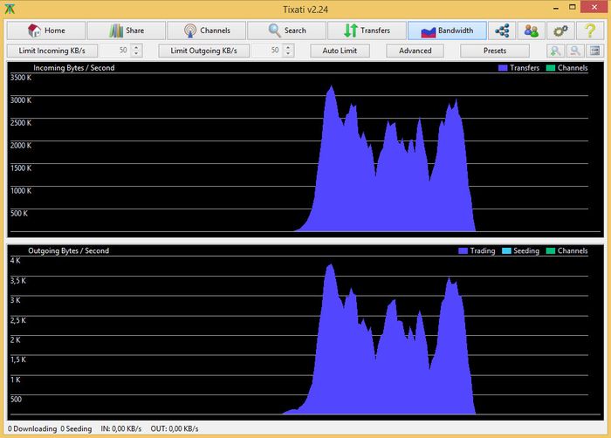The image size is (611, 438).
Task: Toggle Auto Limit
Action: pos(340,51)
